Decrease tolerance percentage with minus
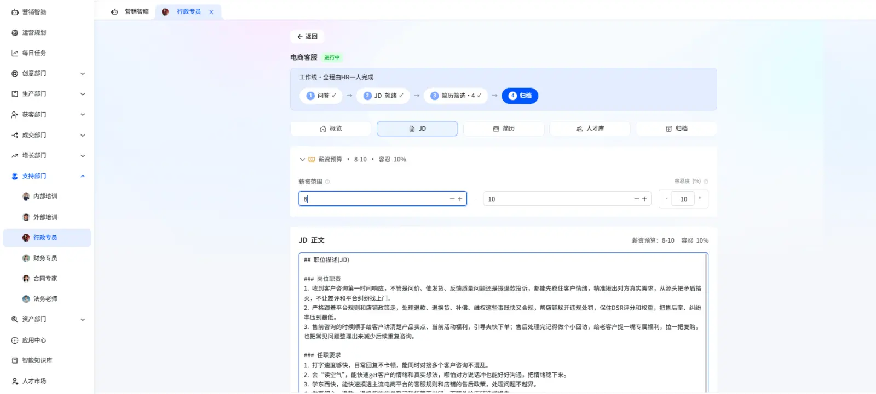 point(666,198)
